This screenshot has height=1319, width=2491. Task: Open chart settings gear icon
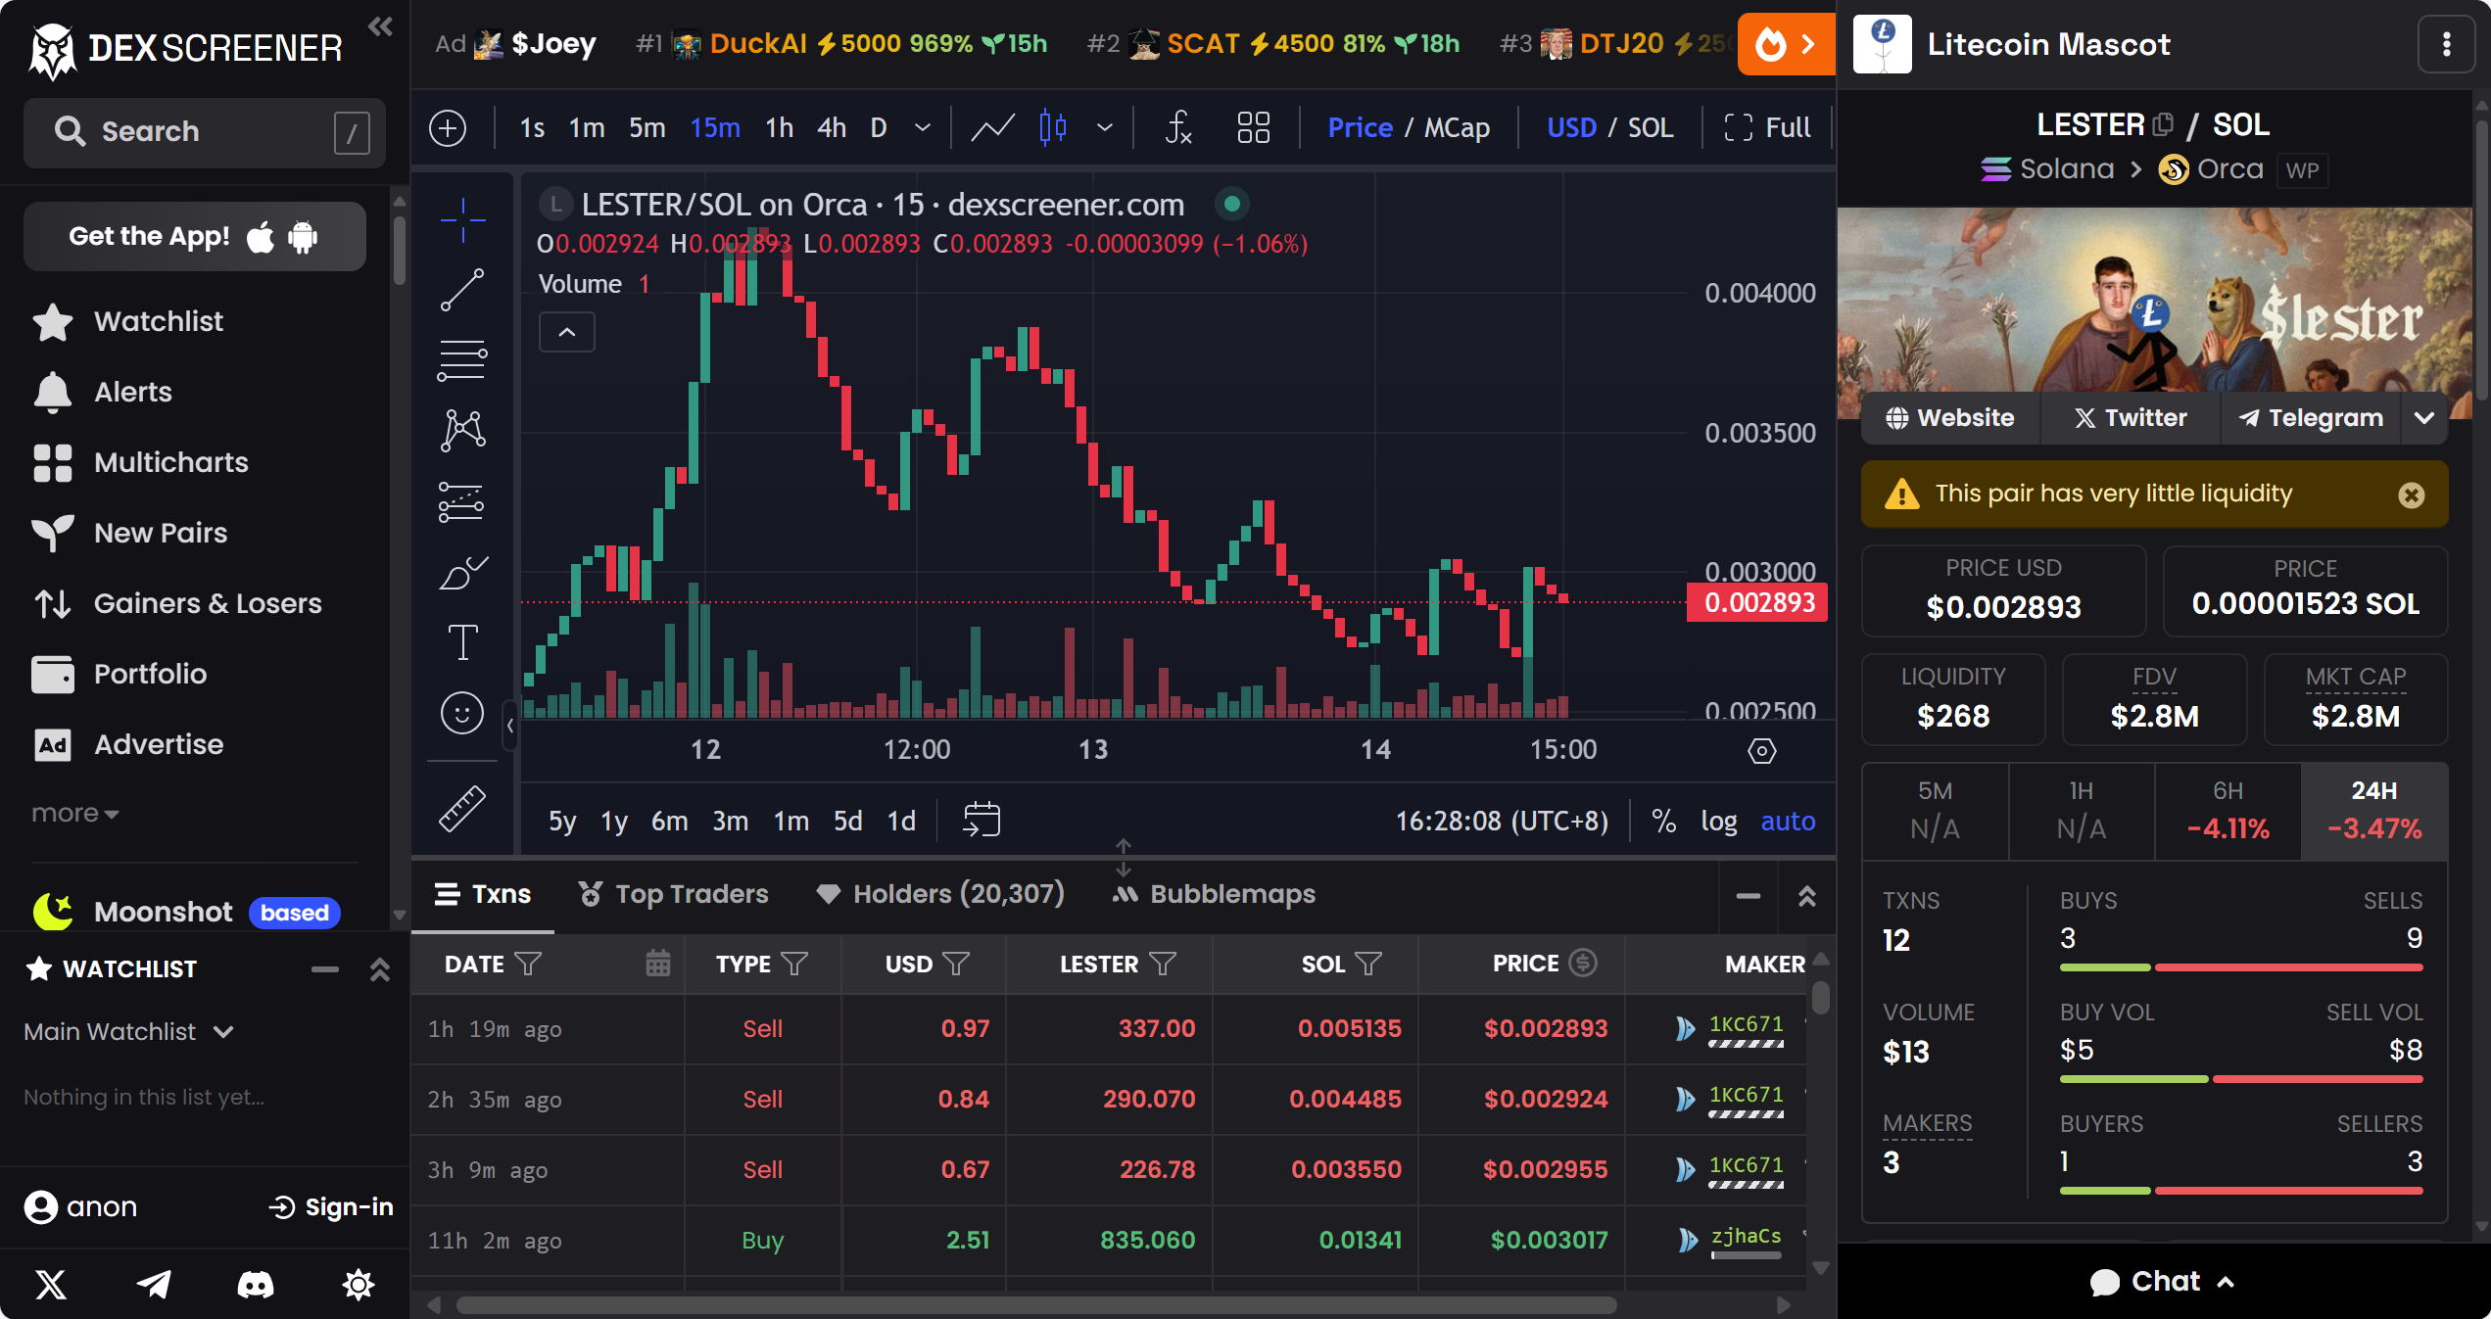(1761, 751)
